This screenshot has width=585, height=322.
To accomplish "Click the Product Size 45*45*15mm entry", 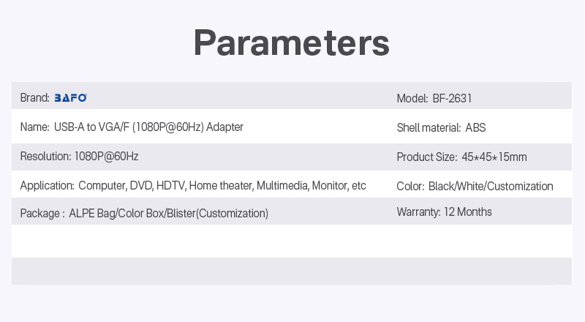I will (x=461, y=157).
